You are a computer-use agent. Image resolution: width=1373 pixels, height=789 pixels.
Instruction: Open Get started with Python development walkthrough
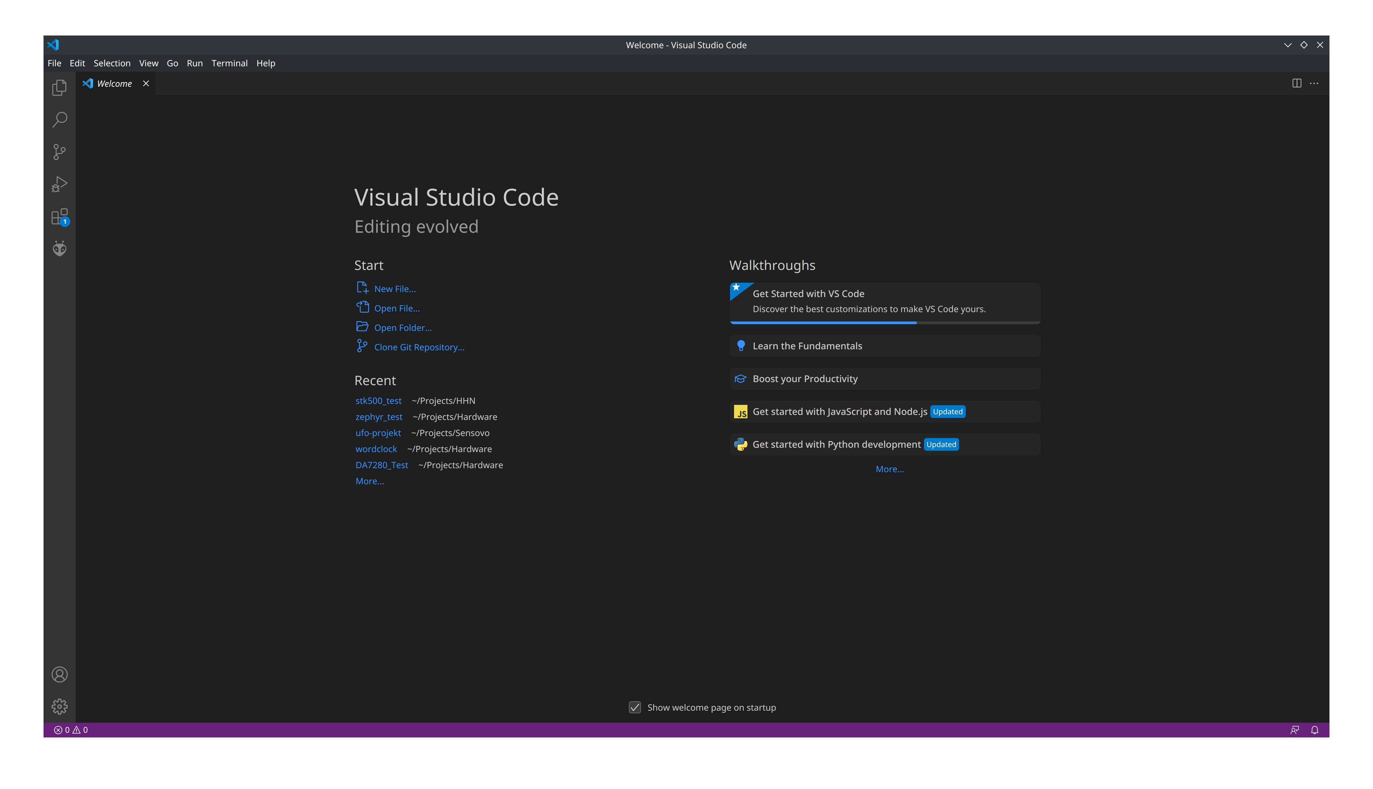pos(885,444)
